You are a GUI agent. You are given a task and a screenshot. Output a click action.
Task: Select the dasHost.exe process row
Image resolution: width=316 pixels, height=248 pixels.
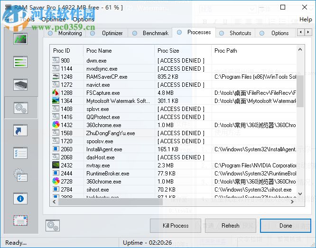coord(173,157)
